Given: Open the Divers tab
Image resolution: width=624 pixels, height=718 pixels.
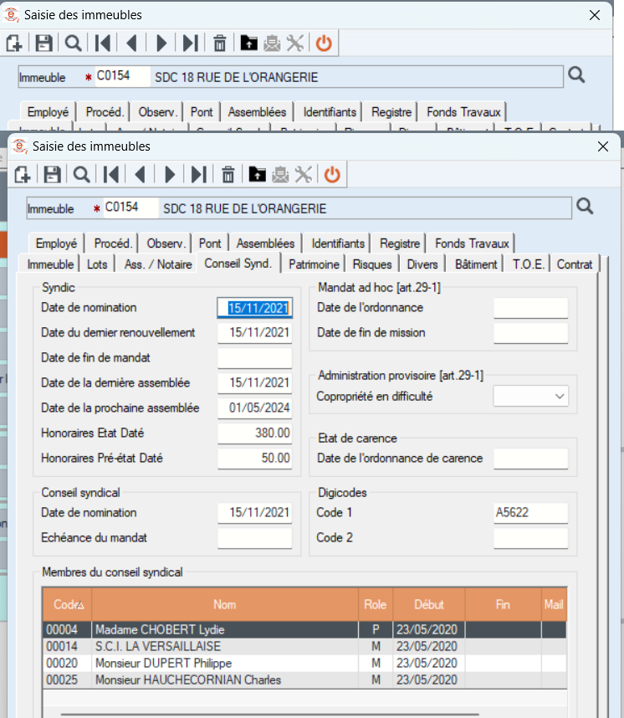Looking at the screenshot, I should [422, 264].
